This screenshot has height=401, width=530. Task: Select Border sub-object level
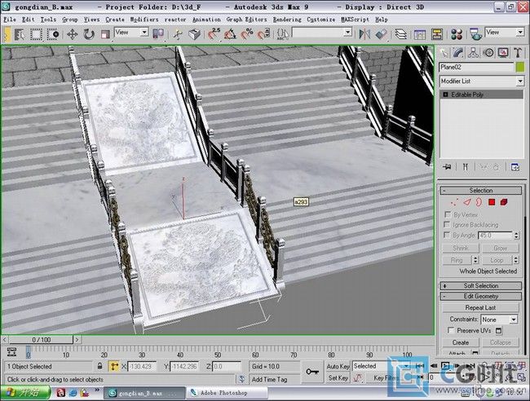479,202
